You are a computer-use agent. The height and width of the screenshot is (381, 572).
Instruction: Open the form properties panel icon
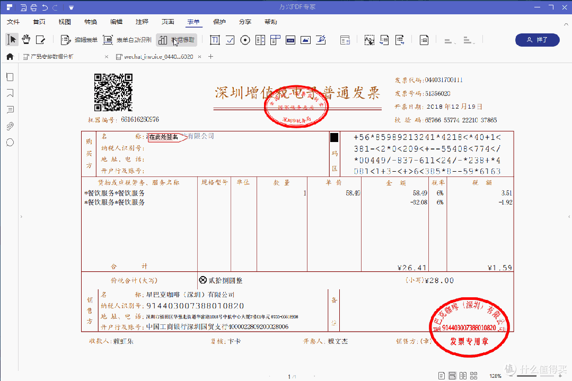345,40
